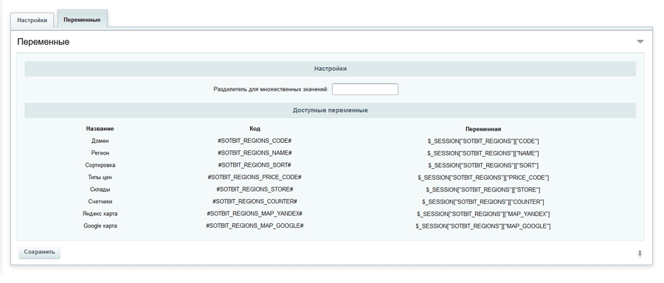Click the #SOTBIT_REGIONS_STORE# code
The width and height of the screenshot is (664, 283).
[255, 189]
